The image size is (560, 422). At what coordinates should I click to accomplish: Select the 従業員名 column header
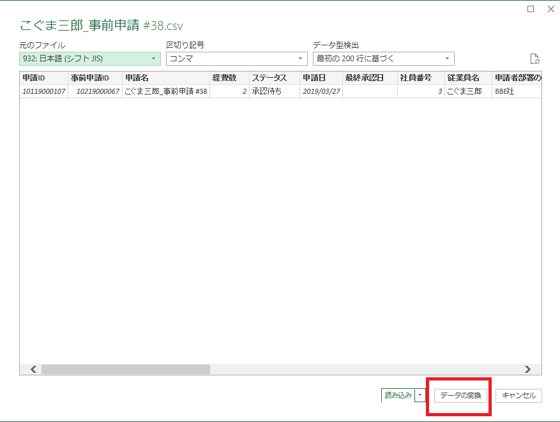pos(468,78)
